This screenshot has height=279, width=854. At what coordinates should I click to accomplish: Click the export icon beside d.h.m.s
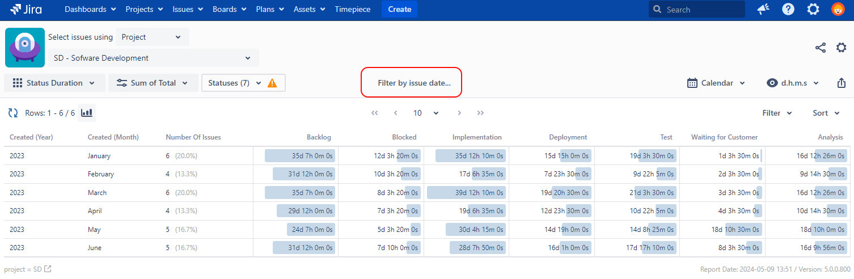[x=842, y=83]
